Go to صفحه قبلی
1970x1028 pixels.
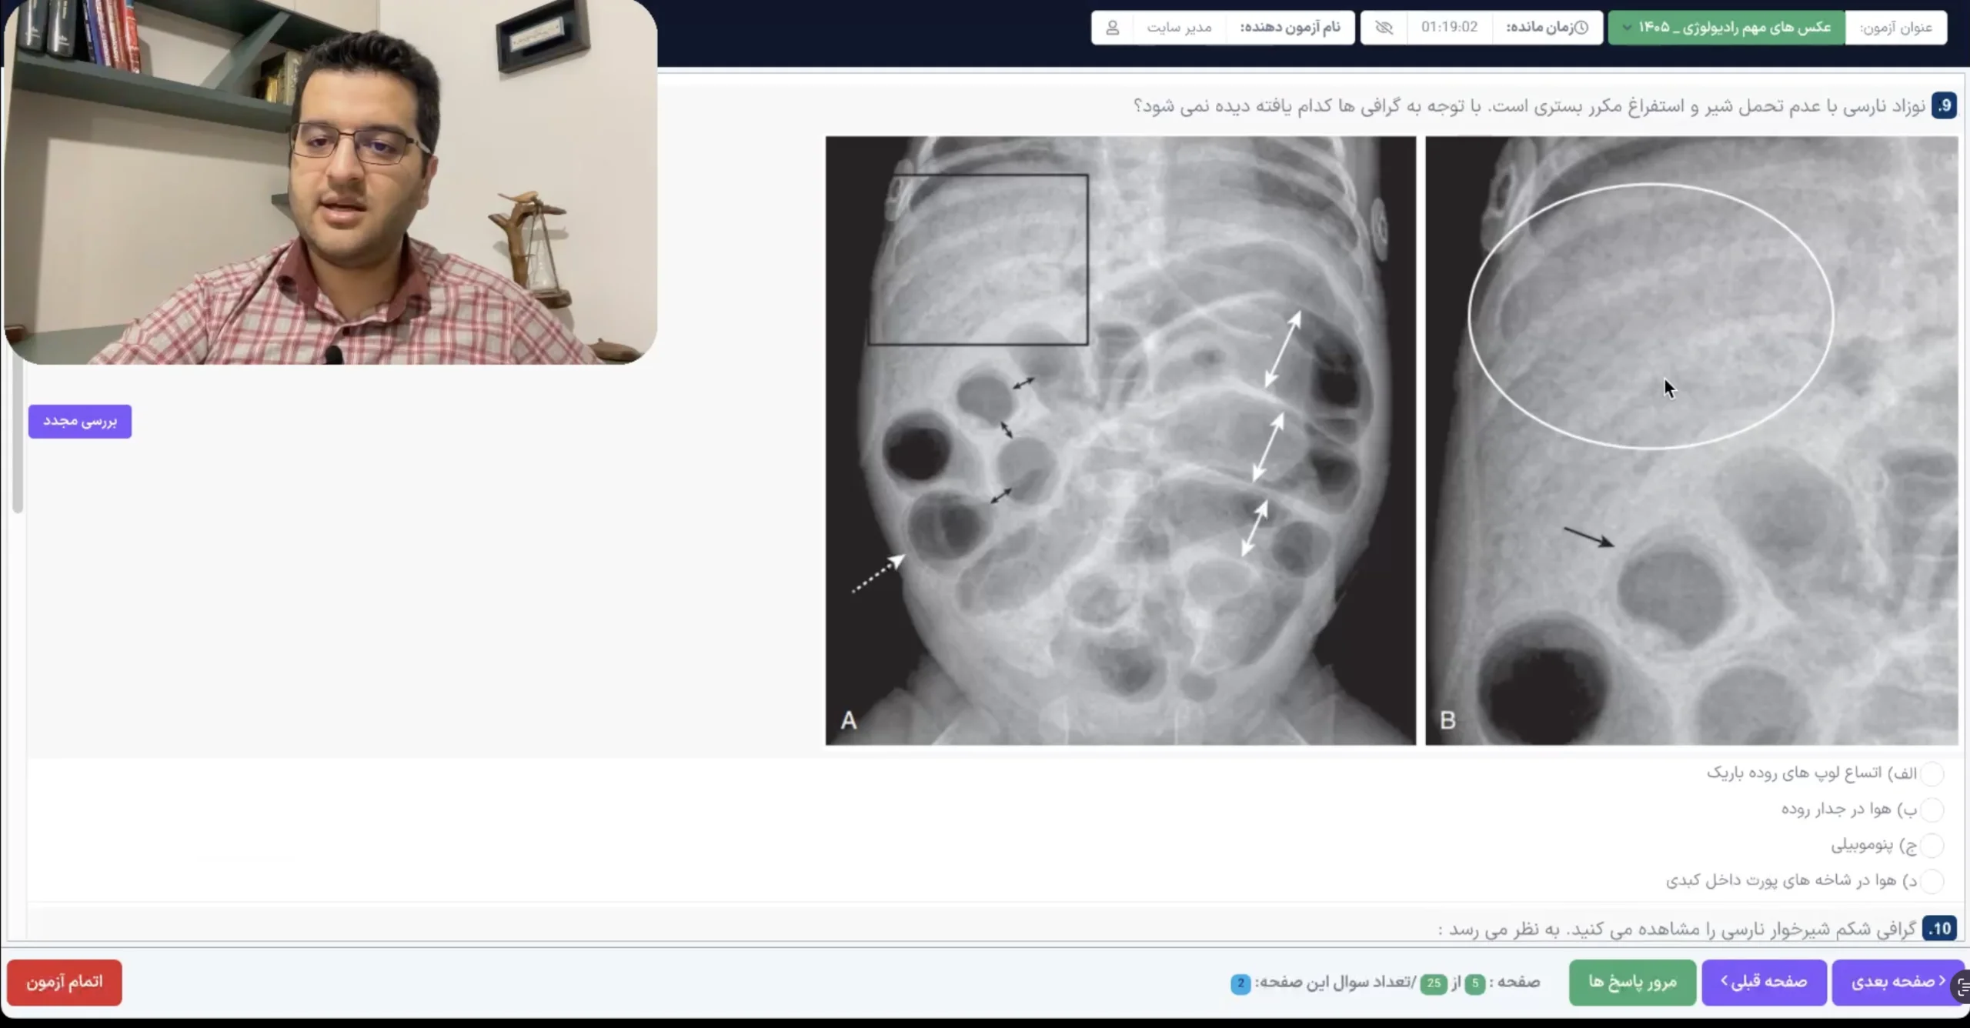[x=1764, y=982]
